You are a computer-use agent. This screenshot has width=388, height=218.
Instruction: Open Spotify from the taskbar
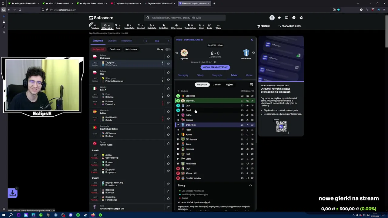78,215
